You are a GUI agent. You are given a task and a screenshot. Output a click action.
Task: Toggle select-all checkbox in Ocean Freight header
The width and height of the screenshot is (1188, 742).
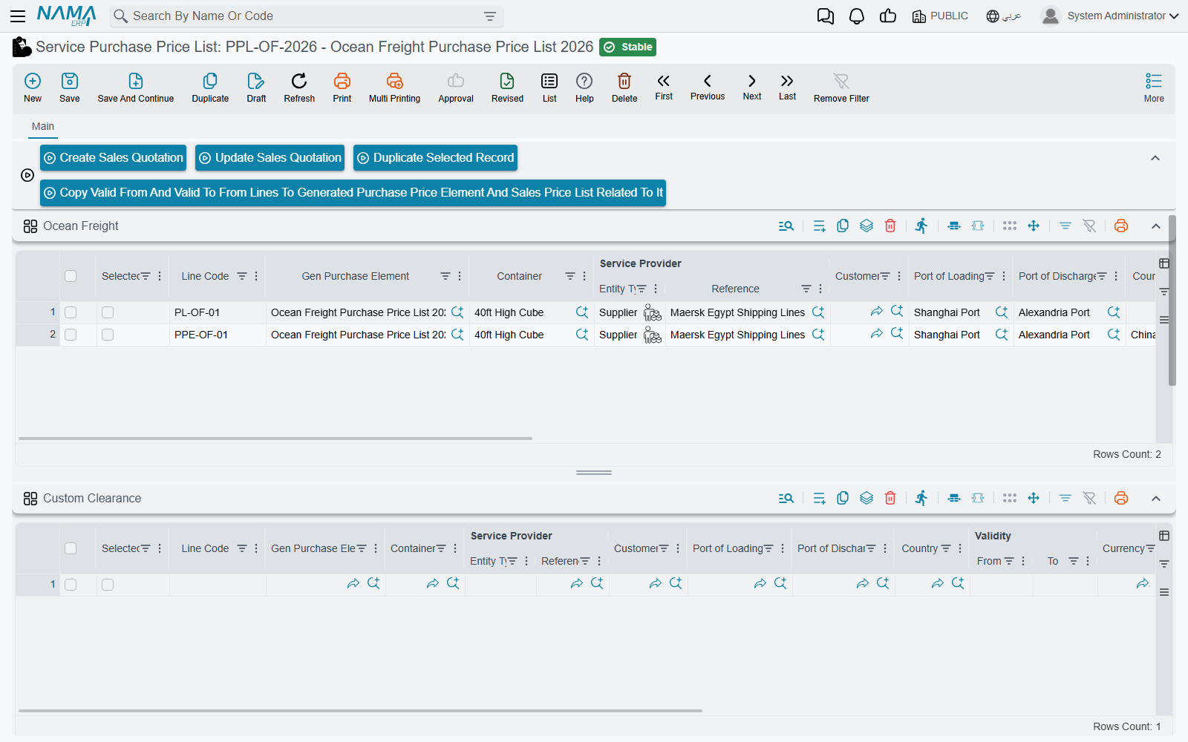(71, 276)
